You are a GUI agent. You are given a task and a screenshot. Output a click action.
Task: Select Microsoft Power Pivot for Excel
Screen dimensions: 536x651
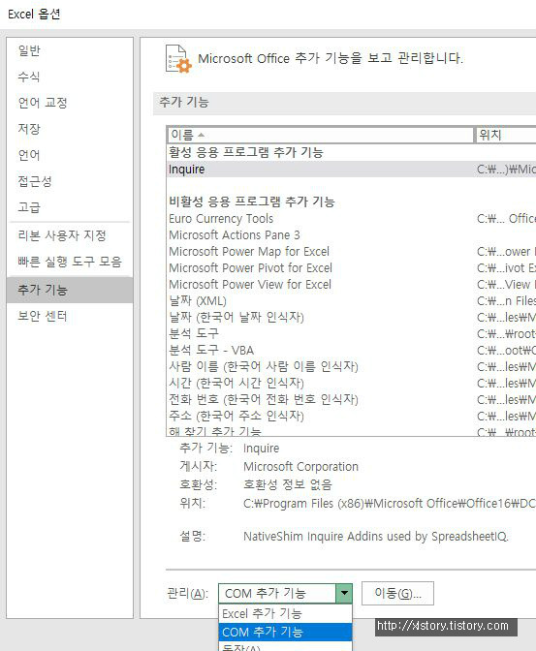click(x=351, y=267)
